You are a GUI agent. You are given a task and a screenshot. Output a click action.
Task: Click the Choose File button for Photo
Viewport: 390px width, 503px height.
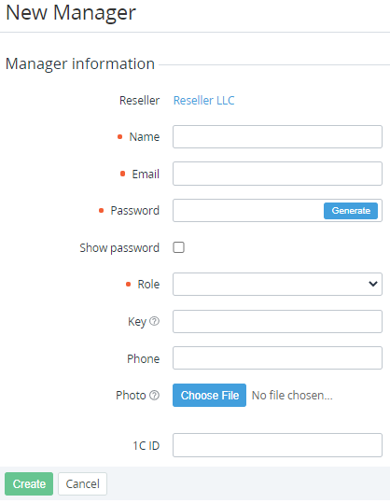[x=209, y=396]
